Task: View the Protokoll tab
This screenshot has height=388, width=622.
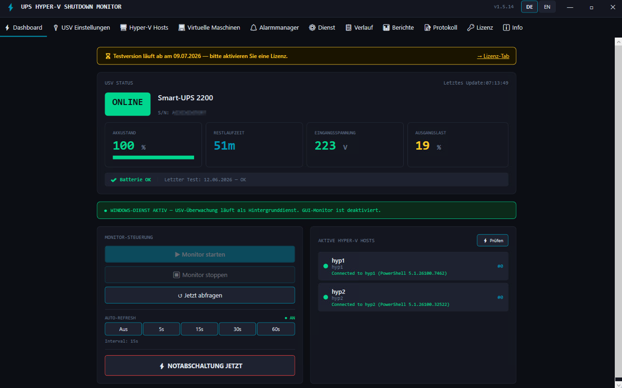Action: point(441,27)
